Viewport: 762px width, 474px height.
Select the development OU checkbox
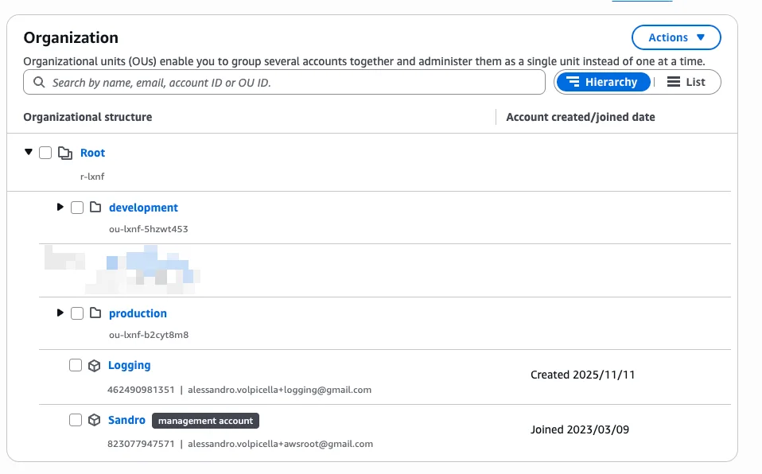point(77,208)
